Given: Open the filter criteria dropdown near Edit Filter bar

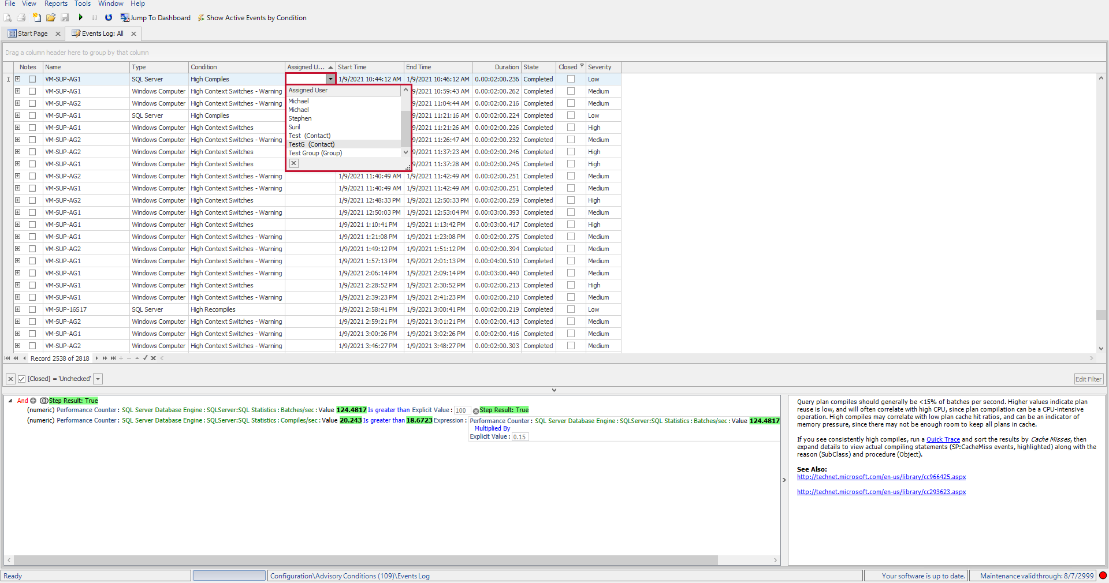Looking at the screenshot, I should point(98,379).
